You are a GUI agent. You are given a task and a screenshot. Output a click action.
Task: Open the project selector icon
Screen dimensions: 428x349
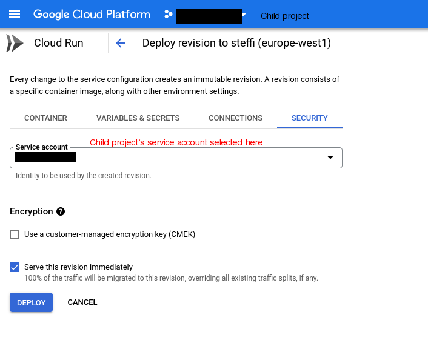pos(168,14)
